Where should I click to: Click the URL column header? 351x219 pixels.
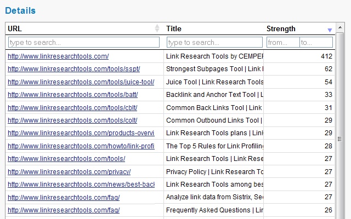pos(15,29)
